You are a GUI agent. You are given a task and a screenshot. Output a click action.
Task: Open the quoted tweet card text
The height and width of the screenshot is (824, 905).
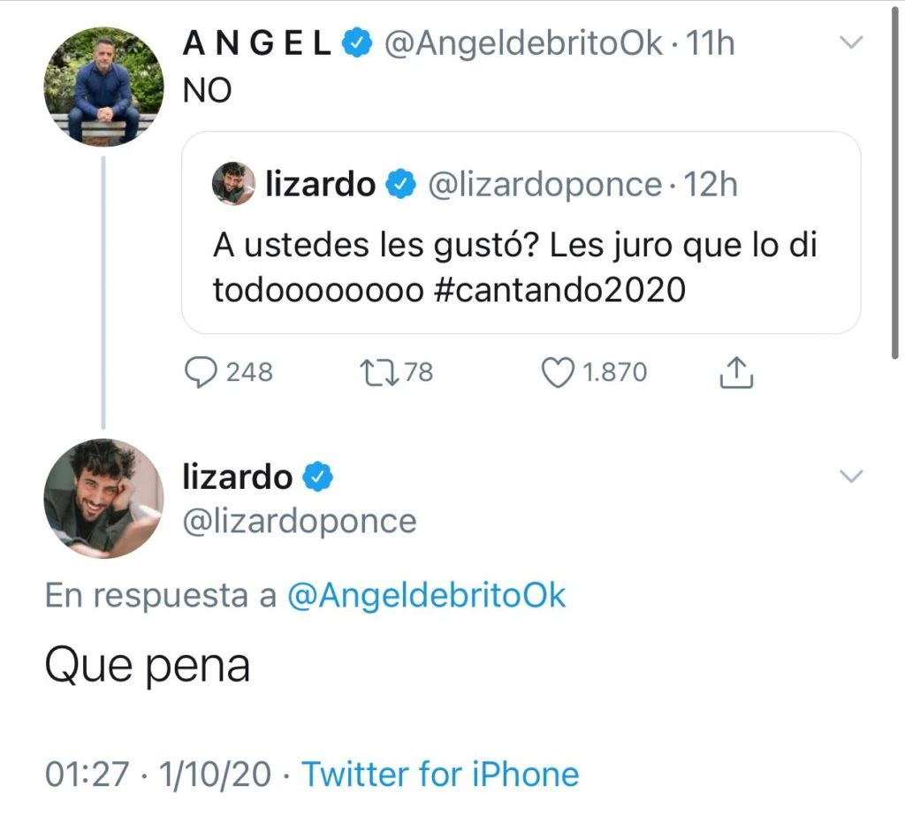pos(515,267)
